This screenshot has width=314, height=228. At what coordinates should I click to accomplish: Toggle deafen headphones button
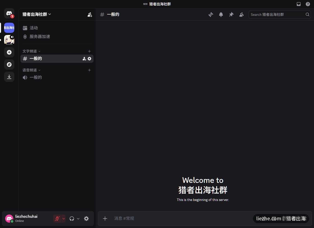[72, 219]
